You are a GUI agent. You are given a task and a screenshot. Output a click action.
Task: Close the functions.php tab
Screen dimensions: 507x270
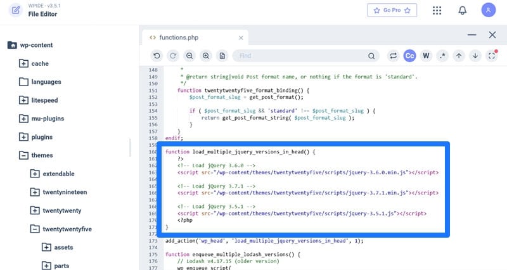click(241, 38)
